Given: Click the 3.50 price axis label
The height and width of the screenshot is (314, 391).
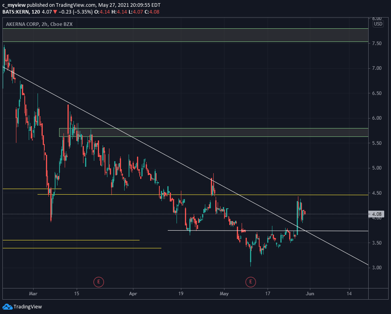Looking at the screenshot, I should coord(377,243).
